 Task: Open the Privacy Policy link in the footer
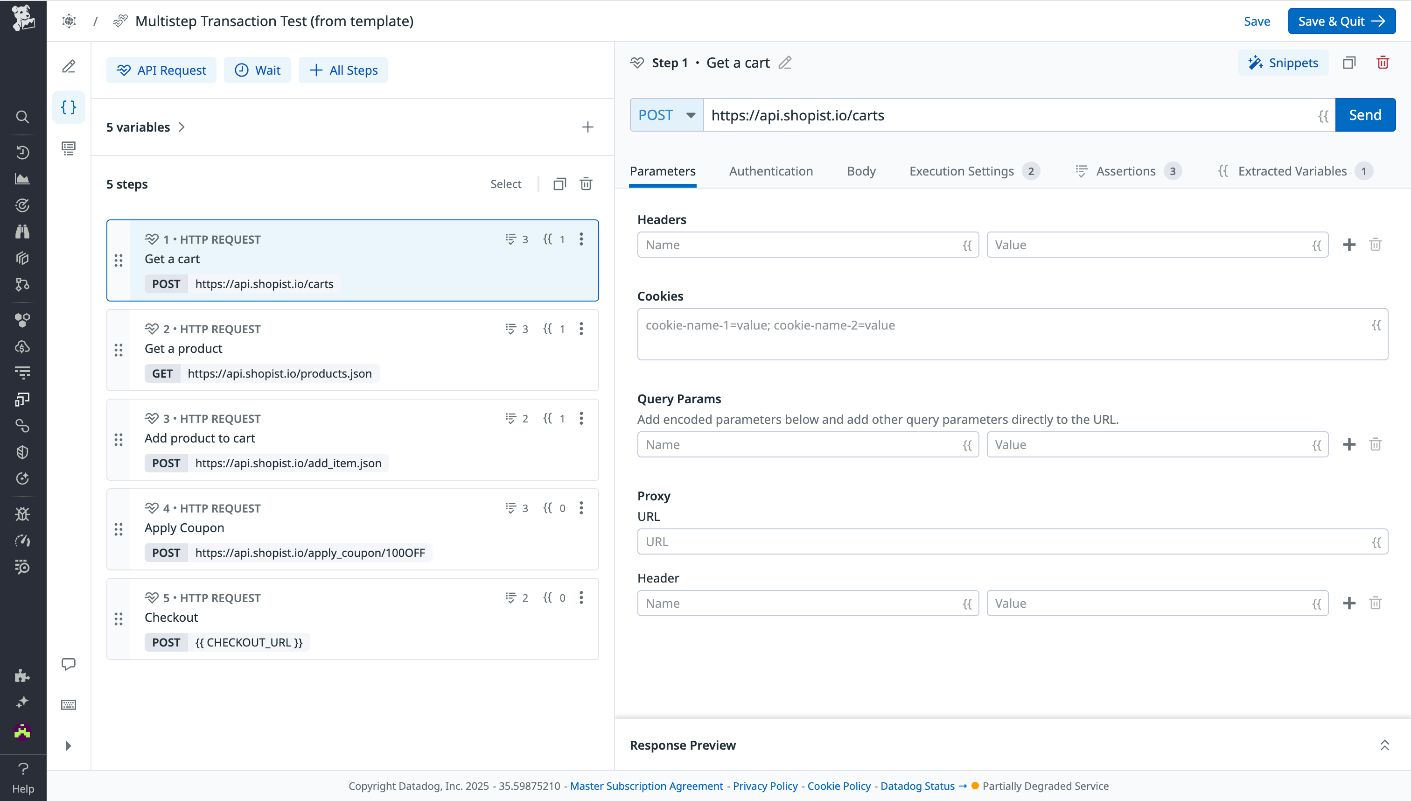click(765, 786)
